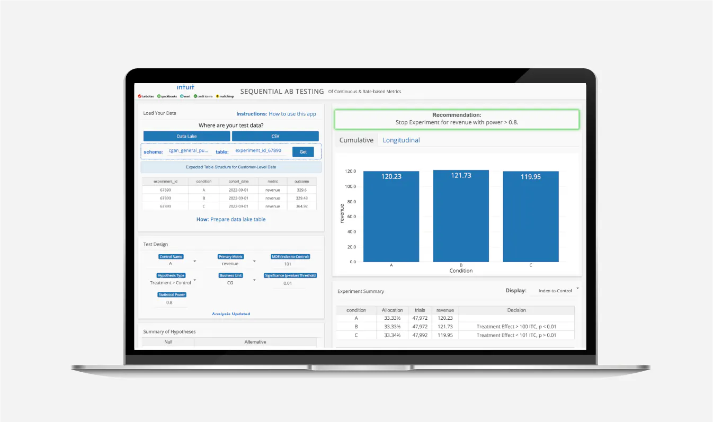Click the Recommendation message box
The width and height of the screenshot is (713, 422).
pyautogui.click(x=457, y=119)
